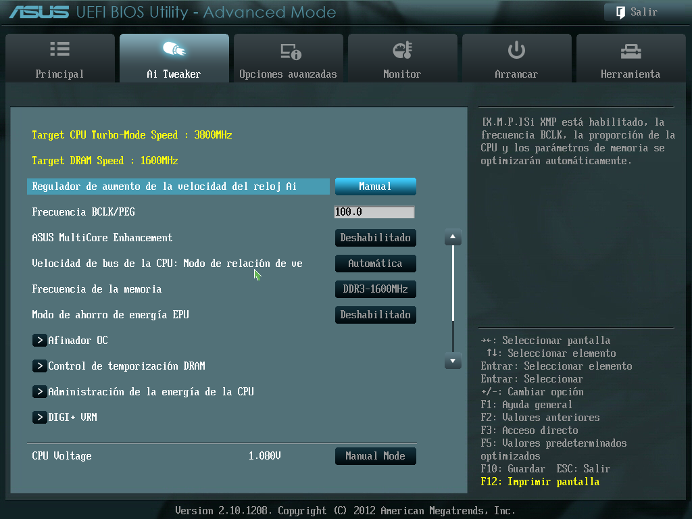Open the Principal tab
This screenshot has width=692, height=519.
click(60, 58)
